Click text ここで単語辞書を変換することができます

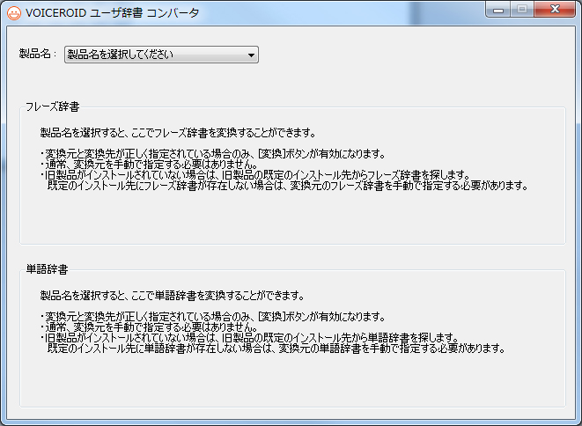click(217, 296)
